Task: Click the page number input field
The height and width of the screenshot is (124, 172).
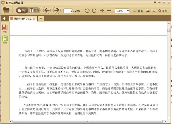Action: point(68,11)
